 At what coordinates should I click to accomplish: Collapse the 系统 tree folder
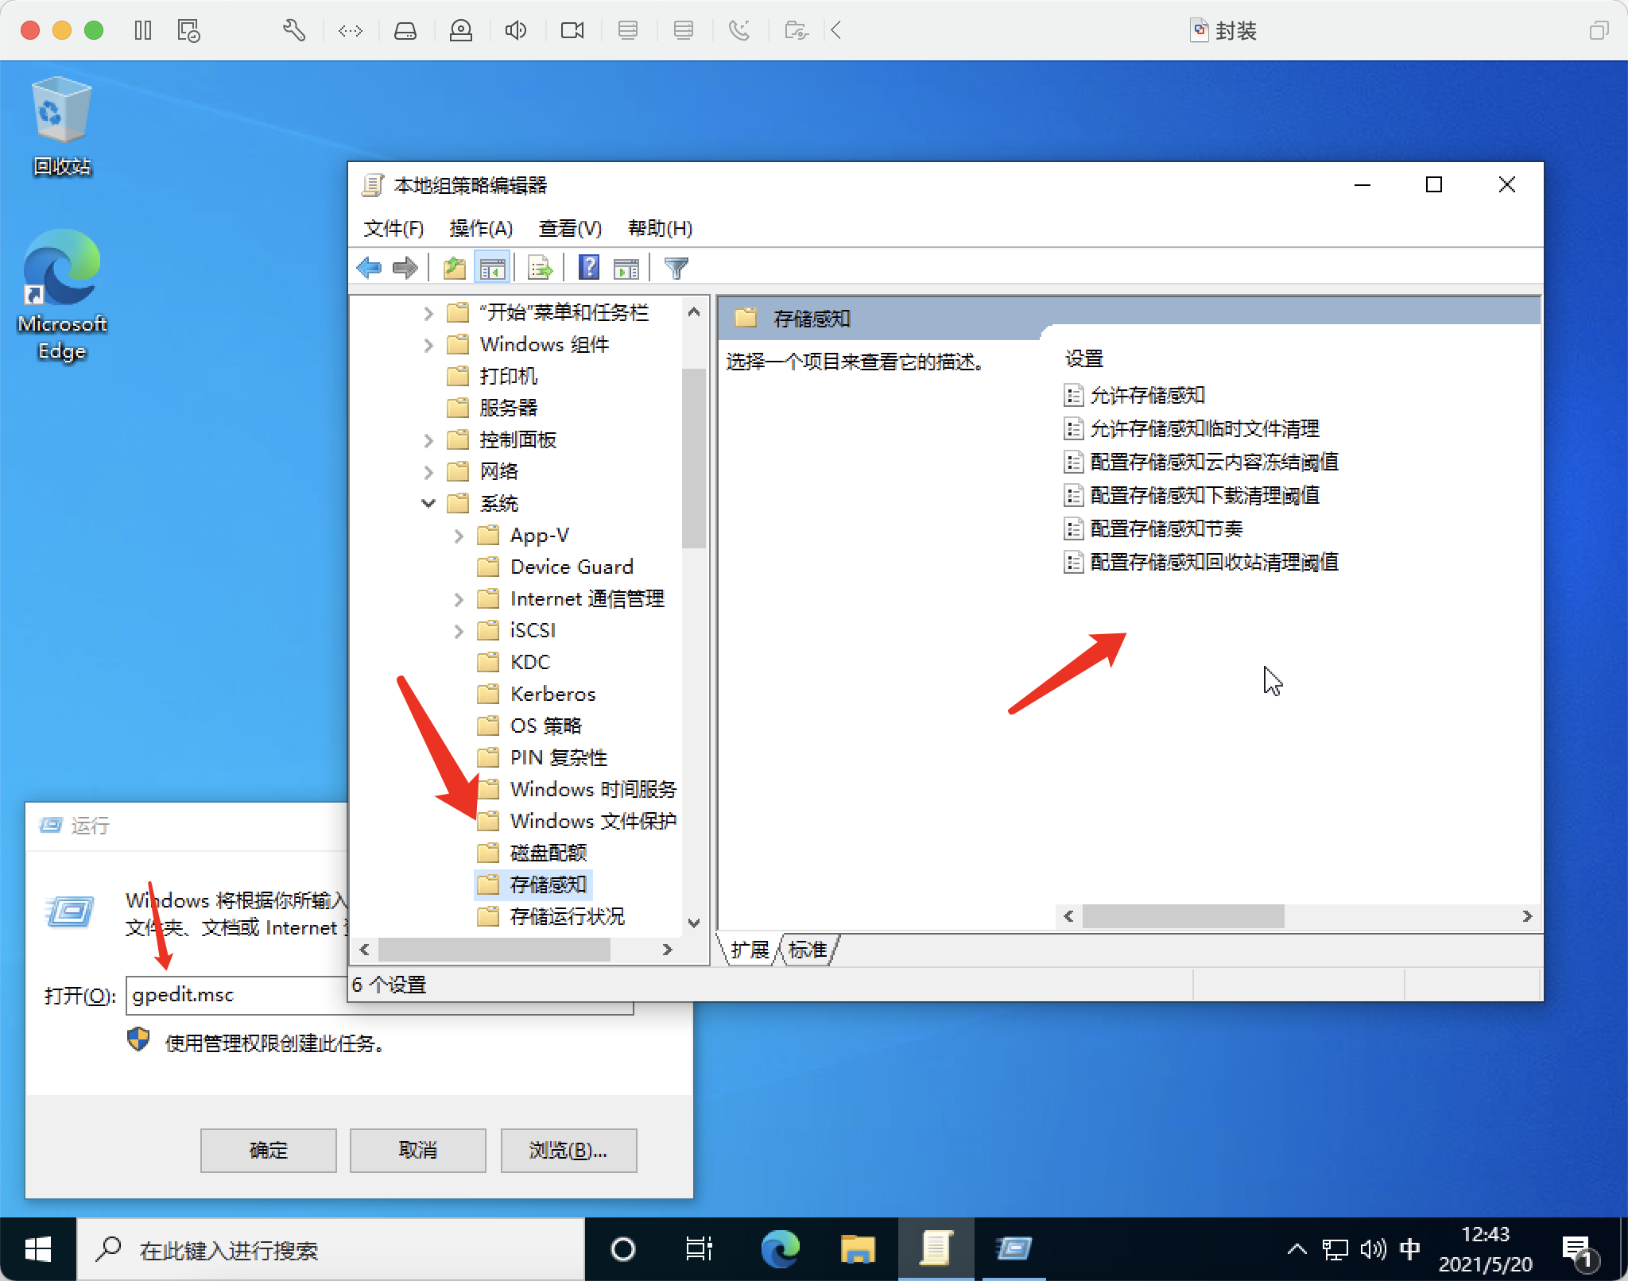coord(428,503)
